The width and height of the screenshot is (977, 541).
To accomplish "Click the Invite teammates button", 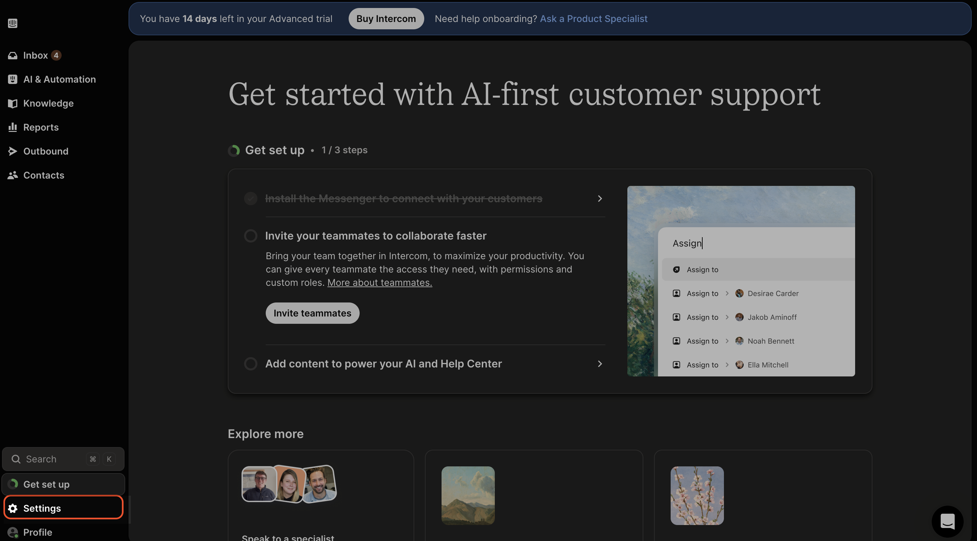I will pyautogui.click(x=312, y=313).
